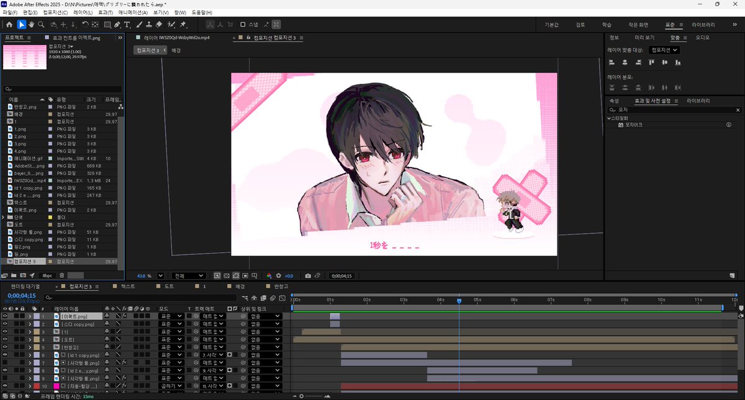This screenshot has width=745, height=400.
Task: Click timeline zoom slider handle
Action: (x=302, y=396)
